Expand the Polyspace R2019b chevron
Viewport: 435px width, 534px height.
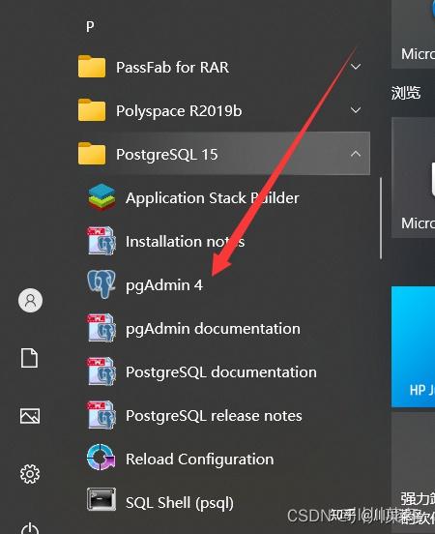pyautogui.click(x=356, y=110)
